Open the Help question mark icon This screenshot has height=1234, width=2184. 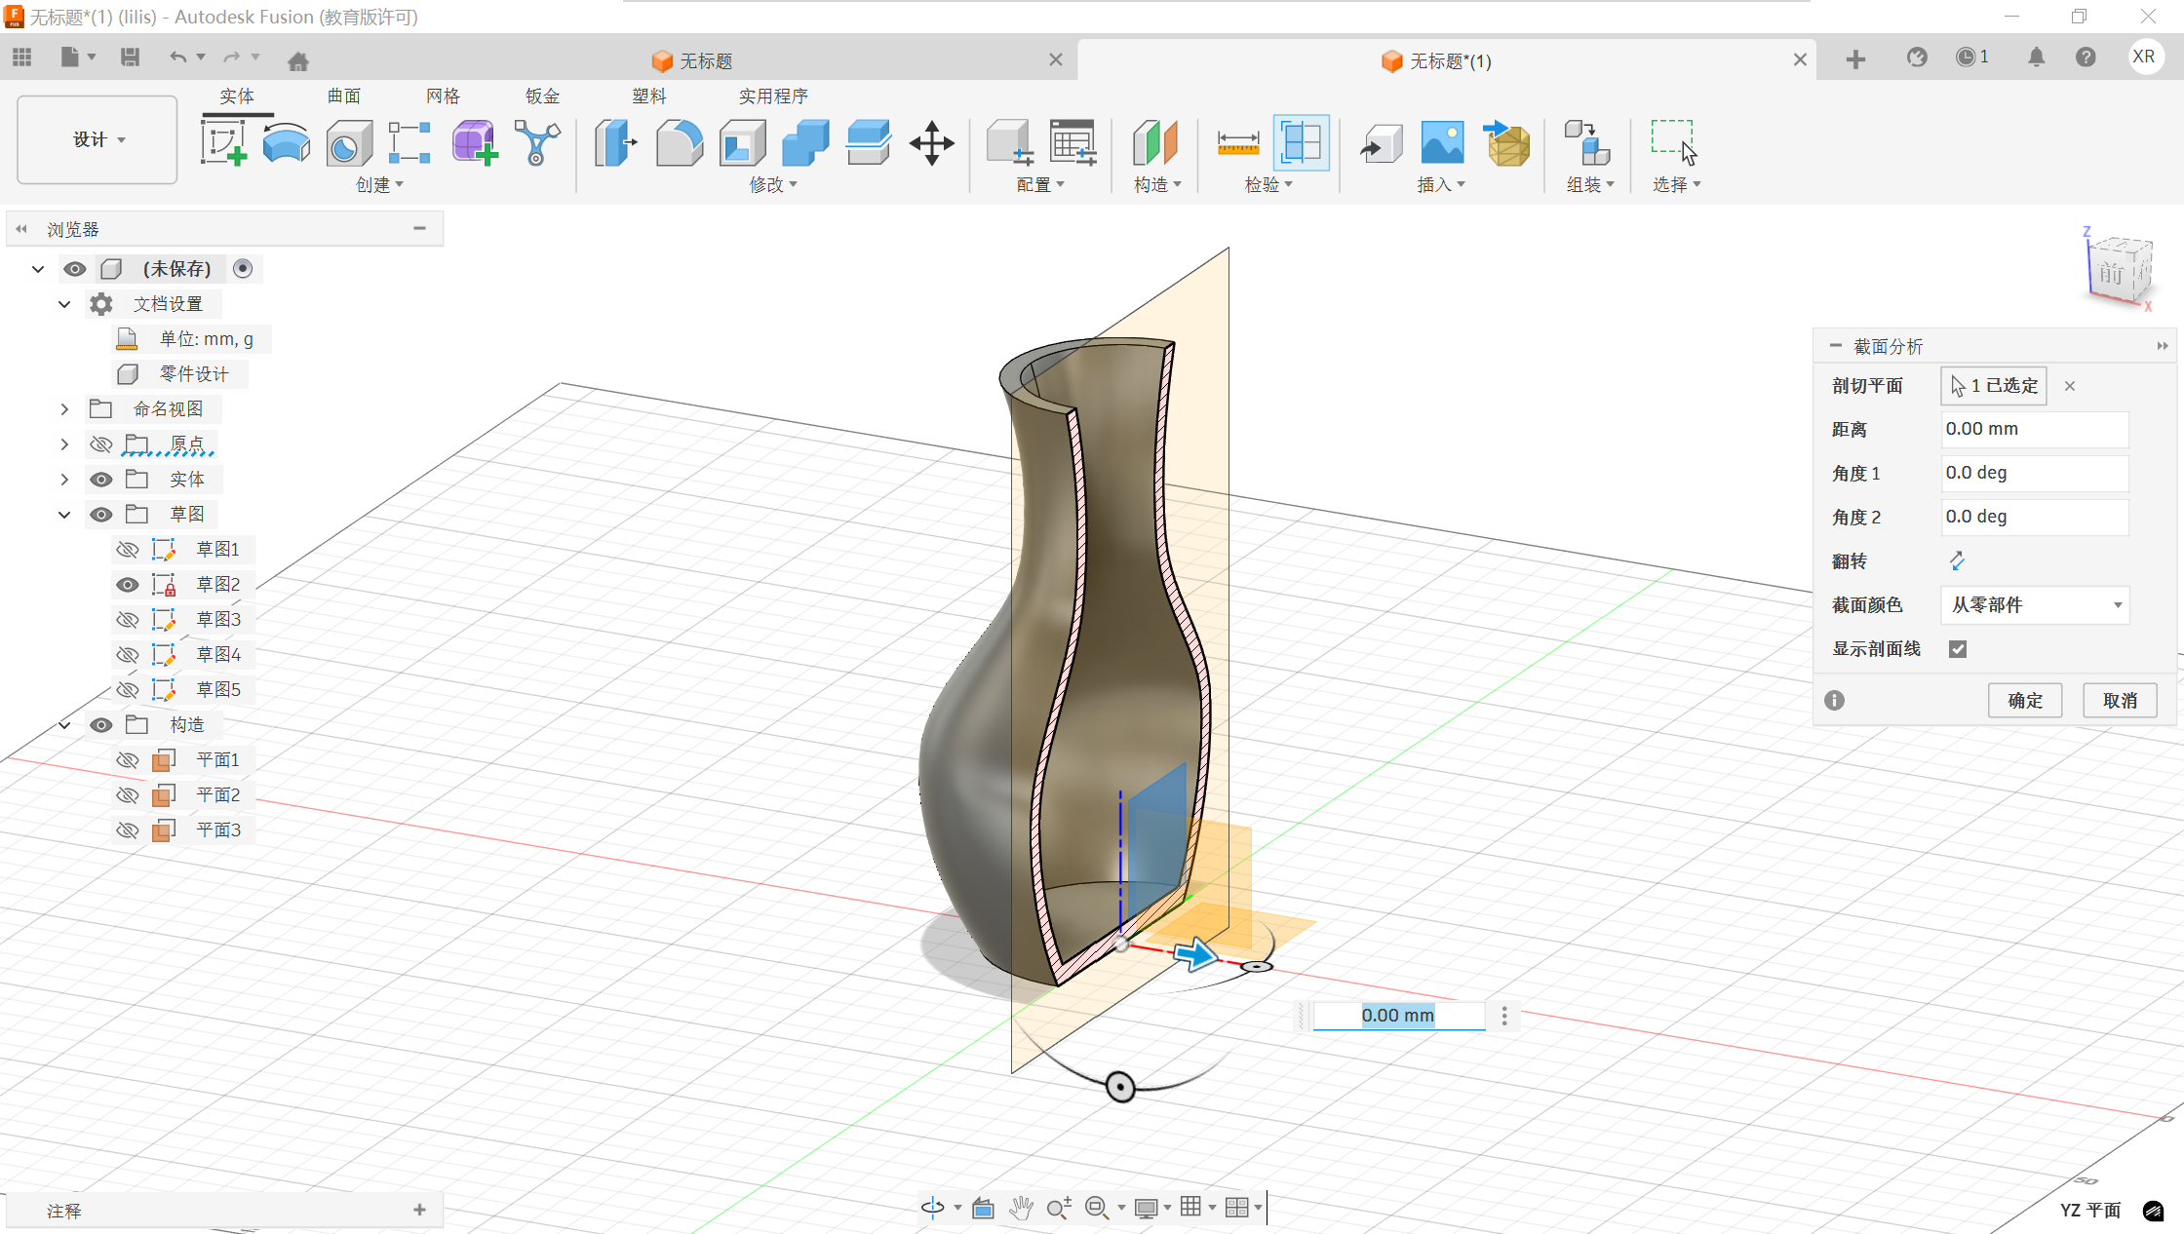[x=2086, y=58]
